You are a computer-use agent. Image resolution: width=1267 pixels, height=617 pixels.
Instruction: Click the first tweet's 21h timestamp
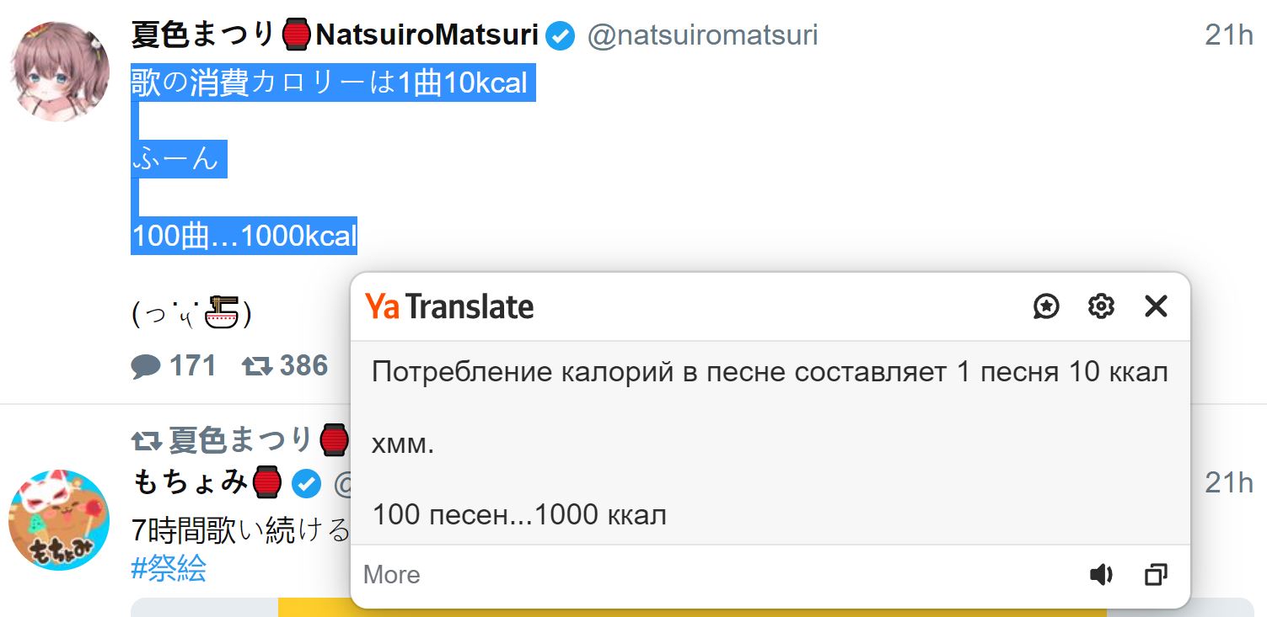[1229, 35]
